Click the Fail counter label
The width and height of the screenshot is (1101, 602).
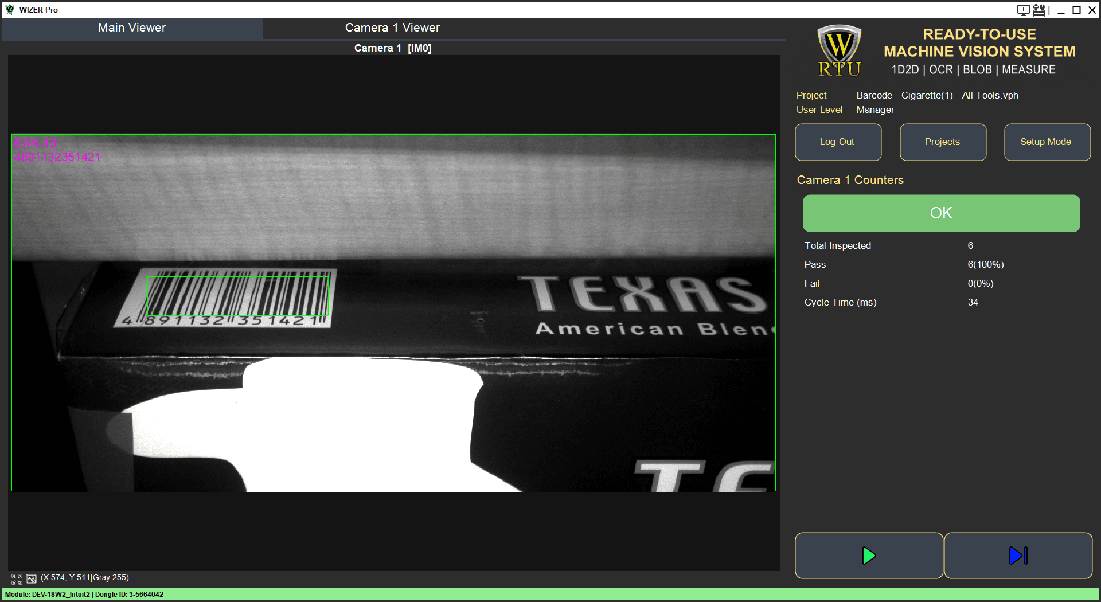(x=812, y=283)
